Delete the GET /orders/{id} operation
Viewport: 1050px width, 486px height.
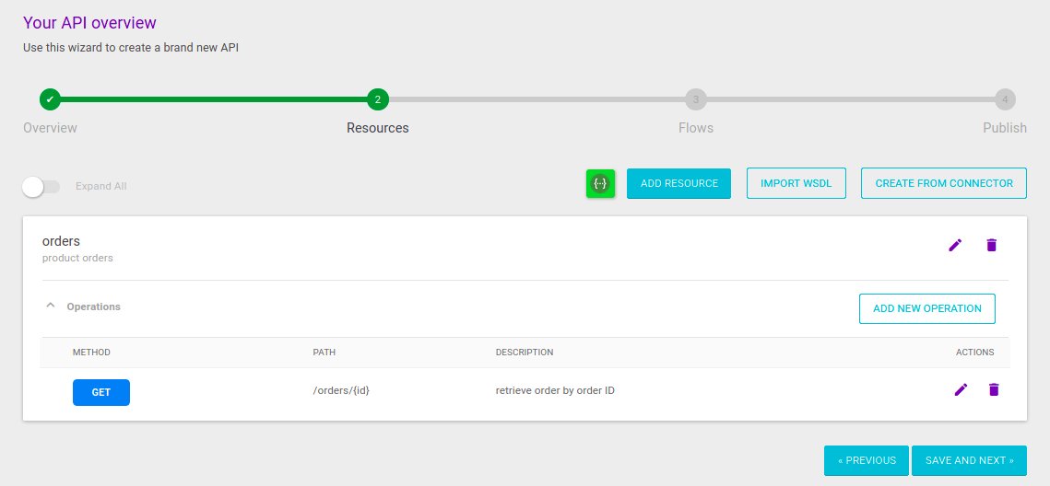coord(994,390)
